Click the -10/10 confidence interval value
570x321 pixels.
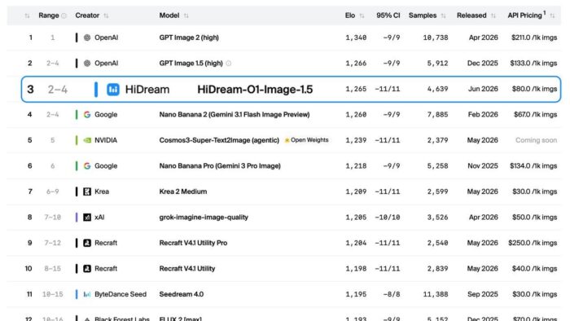(x=387, y=218)
